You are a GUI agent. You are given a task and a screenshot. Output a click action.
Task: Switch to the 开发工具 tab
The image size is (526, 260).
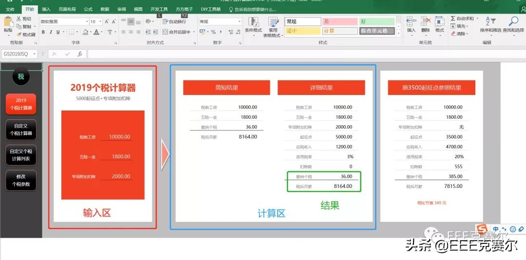point(159,9)
